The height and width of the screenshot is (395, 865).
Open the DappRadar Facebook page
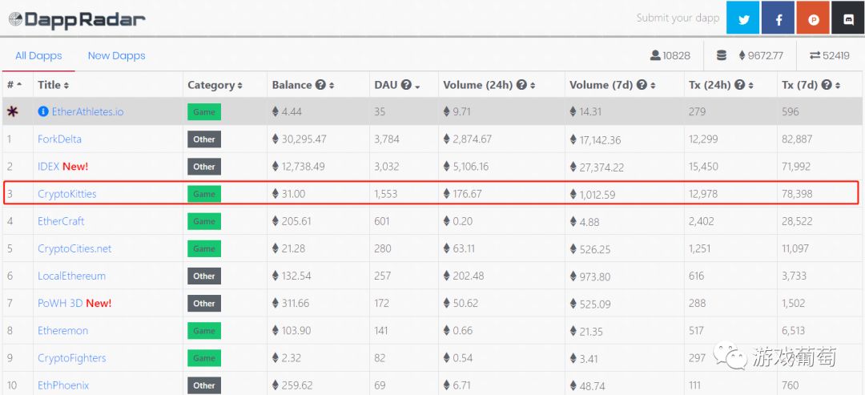[x=778, y=18]
